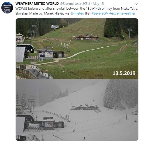This screenshot has width=141, height=143.
Task: Click the wooden chalet in the green photo
Action: [86, 37]
